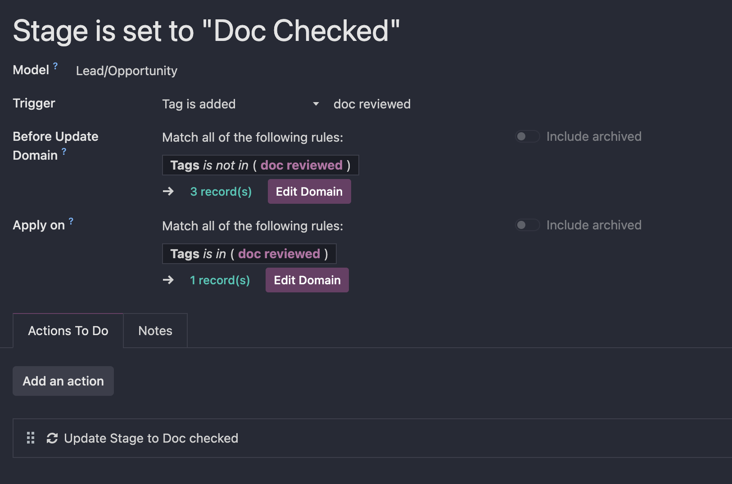Image resolution: width=732 pixels, height=484 pixels.
Task: Click the help icon next to Model
Action: click(55, 66)
